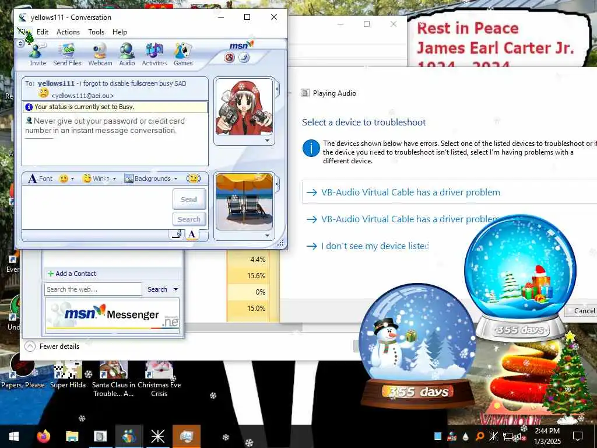Screen dimensions: 597x448
Task: Launch Firefox from the taskbar
Action: pos(43,436)
